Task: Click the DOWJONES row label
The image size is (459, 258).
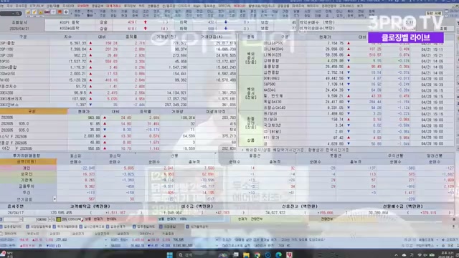Action: click(272, 78)
